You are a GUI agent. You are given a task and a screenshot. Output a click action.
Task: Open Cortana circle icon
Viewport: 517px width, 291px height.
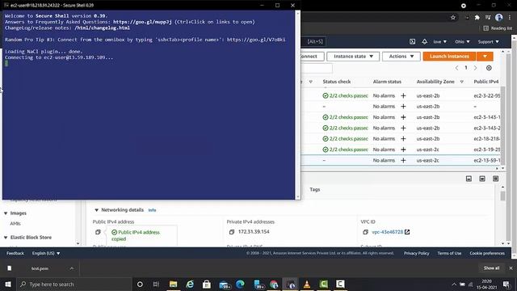[x=140, y=284]
